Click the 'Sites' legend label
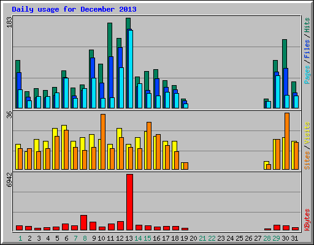 coord(307,160)
